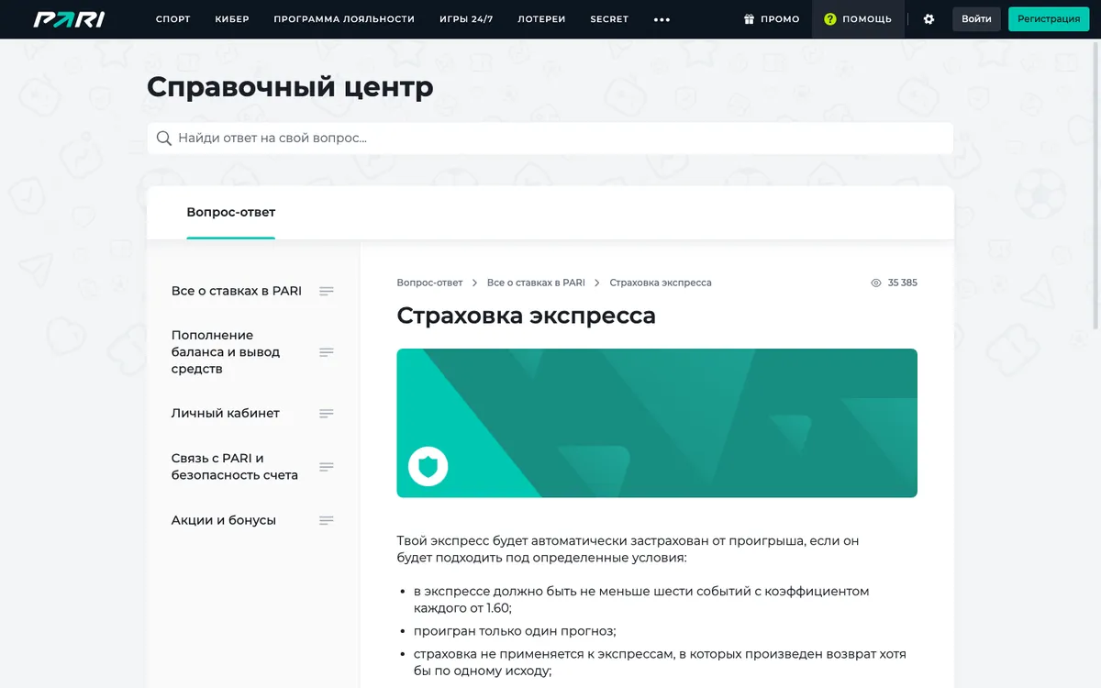Expand list icon beside Все о ставках в PARI
The image size is (1101, 688).
327,291
